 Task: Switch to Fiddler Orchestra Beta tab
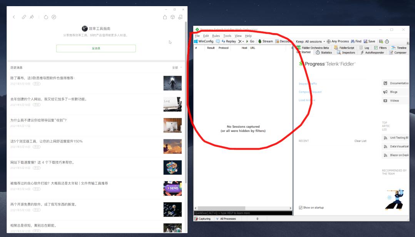click(313, 48)
